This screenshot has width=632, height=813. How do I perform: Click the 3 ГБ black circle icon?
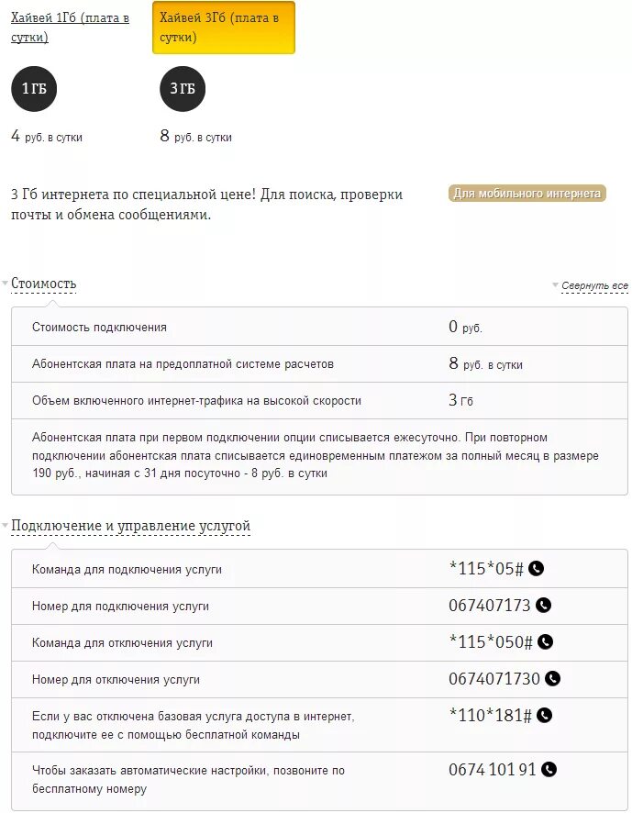click(183, 89)
